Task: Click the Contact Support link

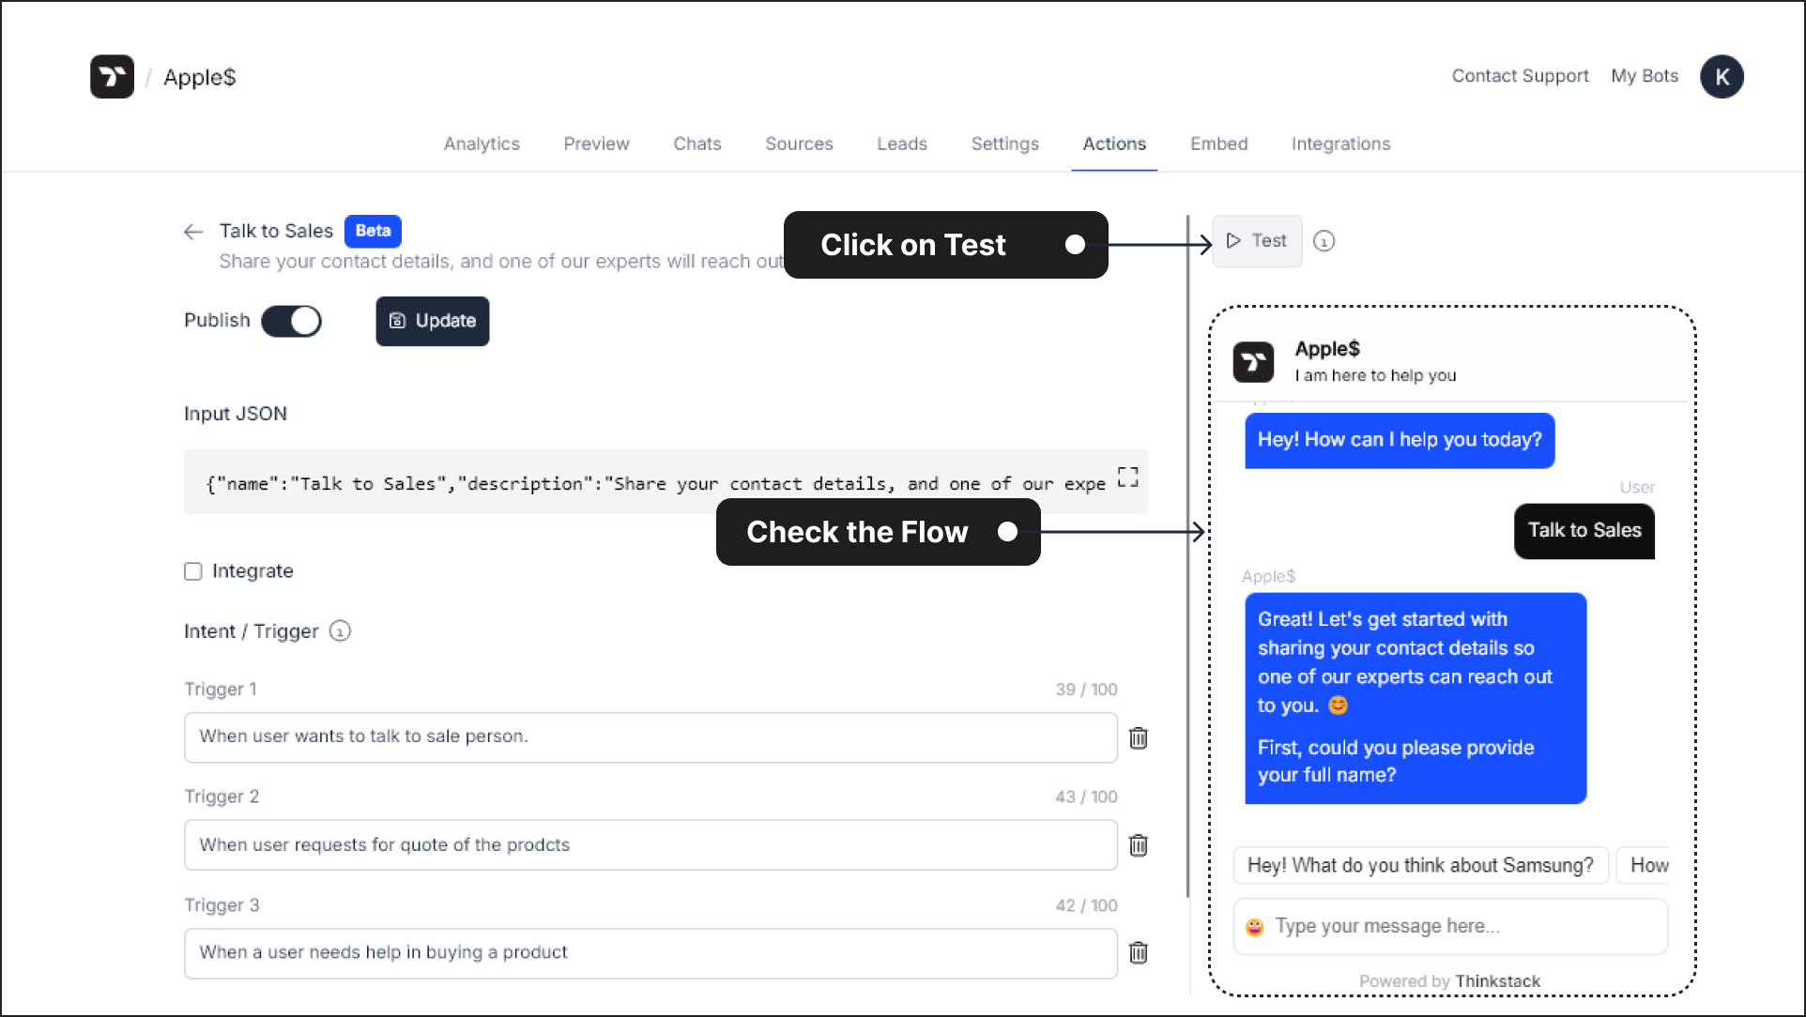Action: (1520, 76)
